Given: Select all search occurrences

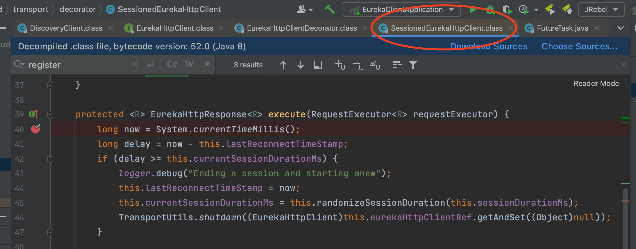Looking at the screenshot, I should coord(375,65).
